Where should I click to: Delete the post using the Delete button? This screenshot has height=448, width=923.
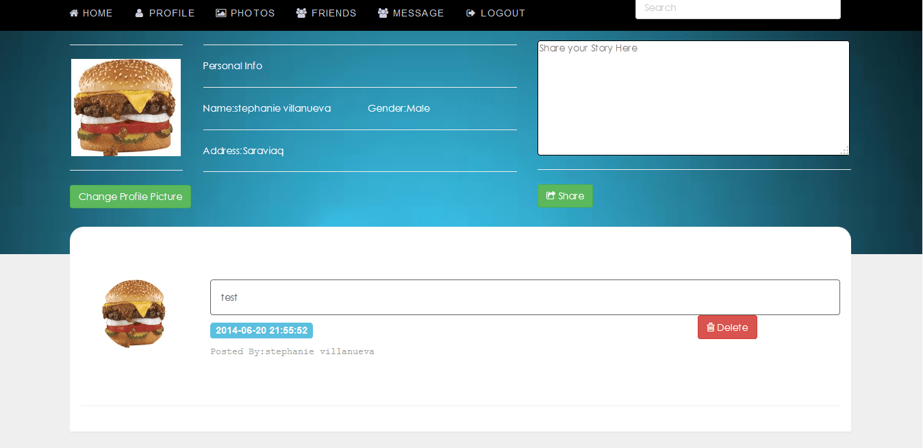pyautogui.click(x=727, y=327)
